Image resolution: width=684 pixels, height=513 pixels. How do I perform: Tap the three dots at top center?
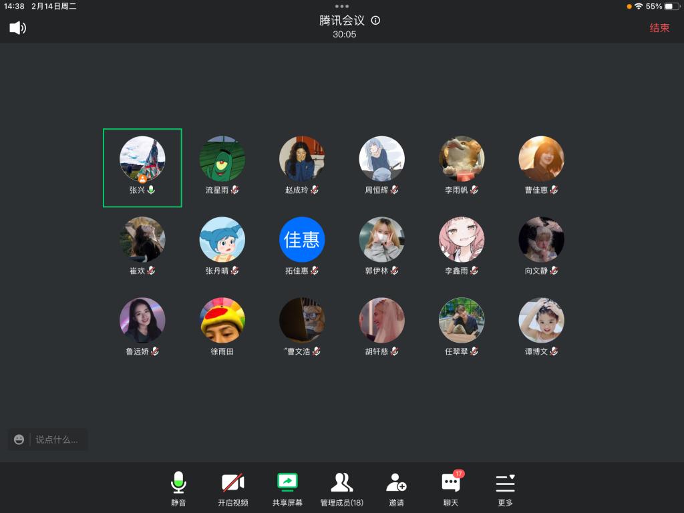click(x=342, y=6)
